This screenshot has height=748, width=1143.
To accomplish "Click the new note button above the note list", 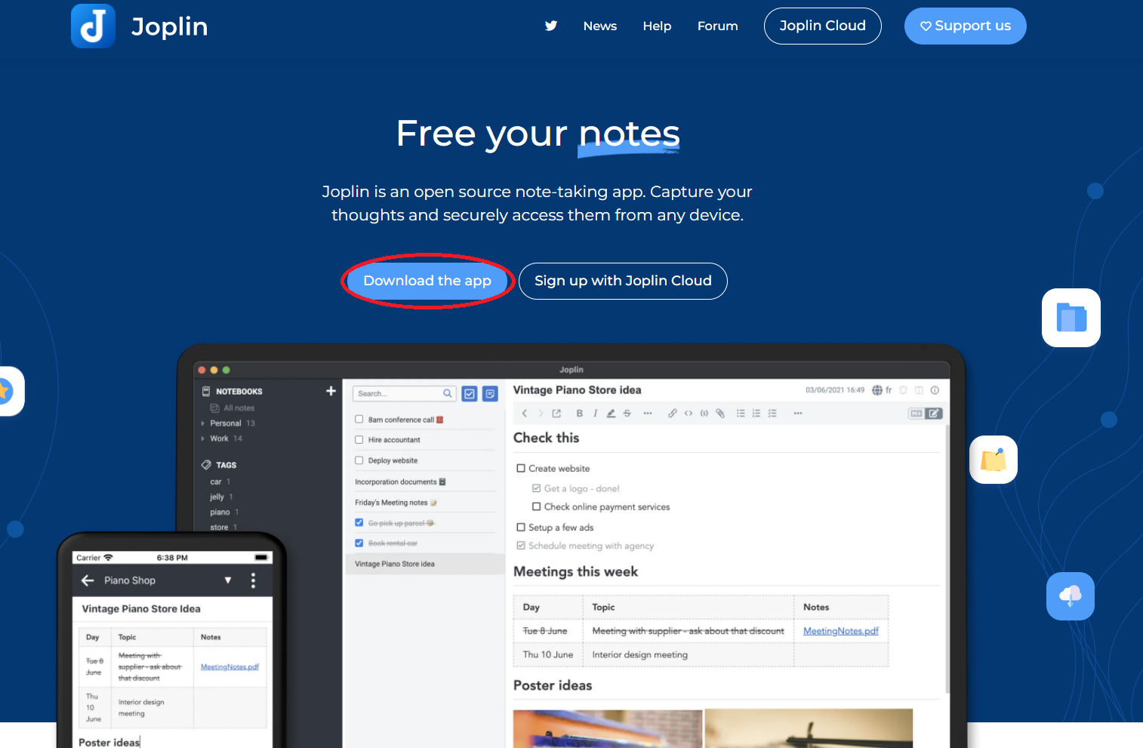I will (490, 393).
